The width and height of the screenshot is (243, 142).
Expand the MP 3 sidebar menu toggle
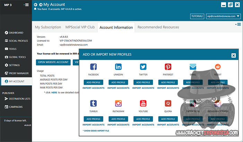coord(26,5)
